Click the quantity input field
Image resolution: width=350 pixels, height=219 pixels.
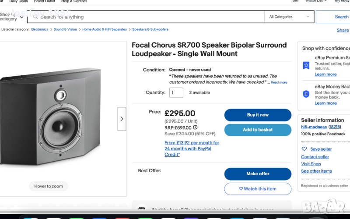point(176,92)
